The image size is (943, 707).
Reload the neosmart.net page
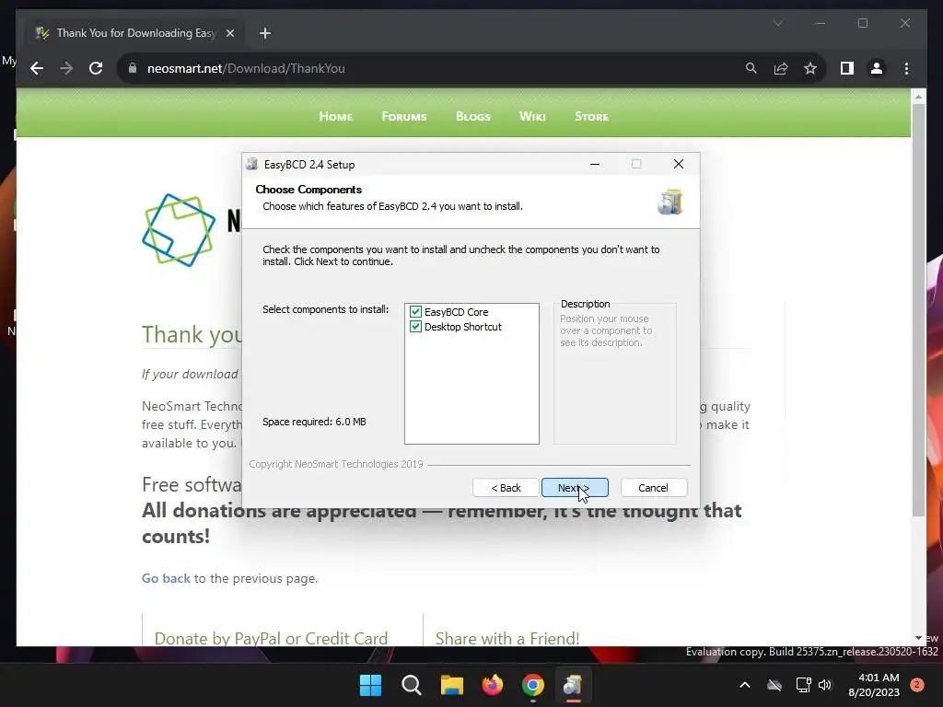pyautogui.click(x=96, y=68)
